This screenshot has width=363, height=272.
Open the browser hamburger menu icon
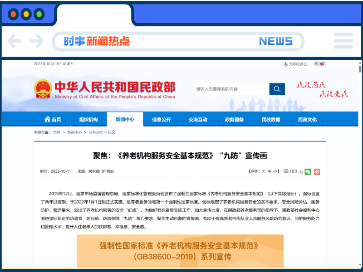343,41
